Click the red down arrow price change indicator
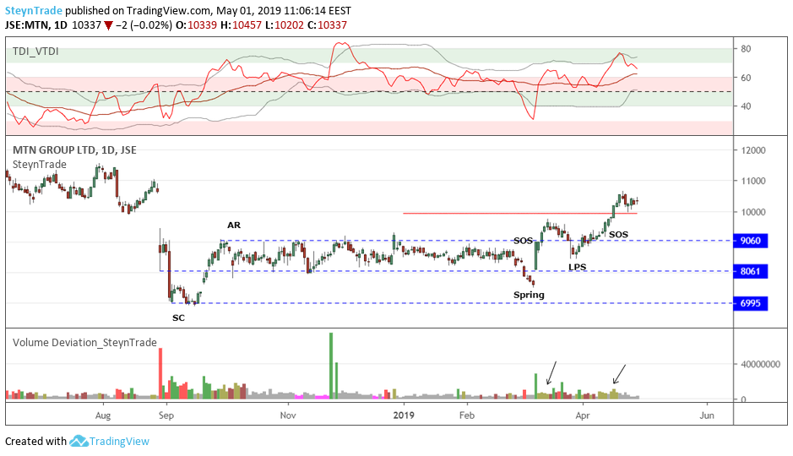 click(x=108, y=25)
